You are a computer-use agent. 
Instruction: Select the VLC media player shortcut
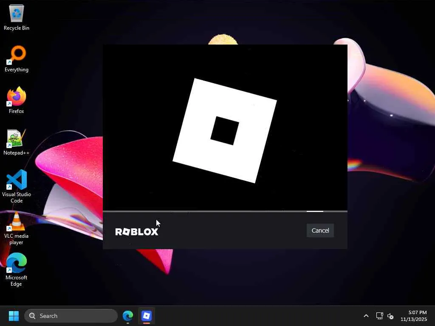tap(17, 228)
